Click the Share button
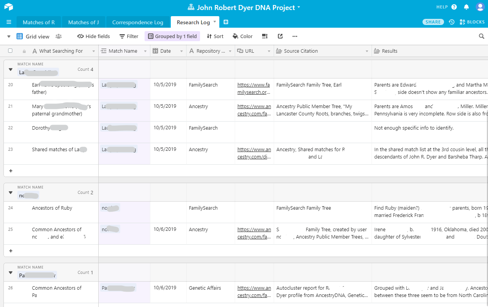 click(433, 22)
